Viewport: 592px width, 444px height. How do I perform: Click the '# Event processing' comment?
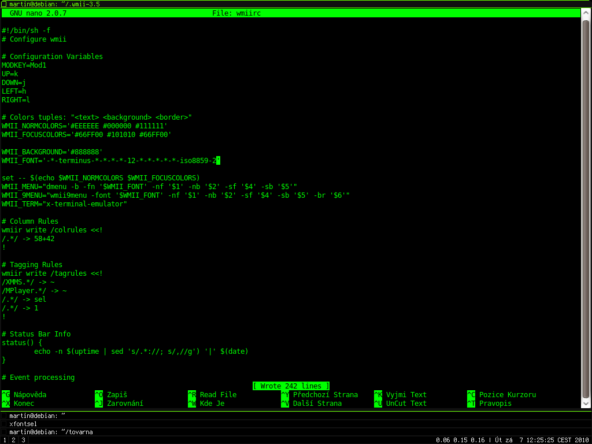pyautogui.click(x=38, y=378)
